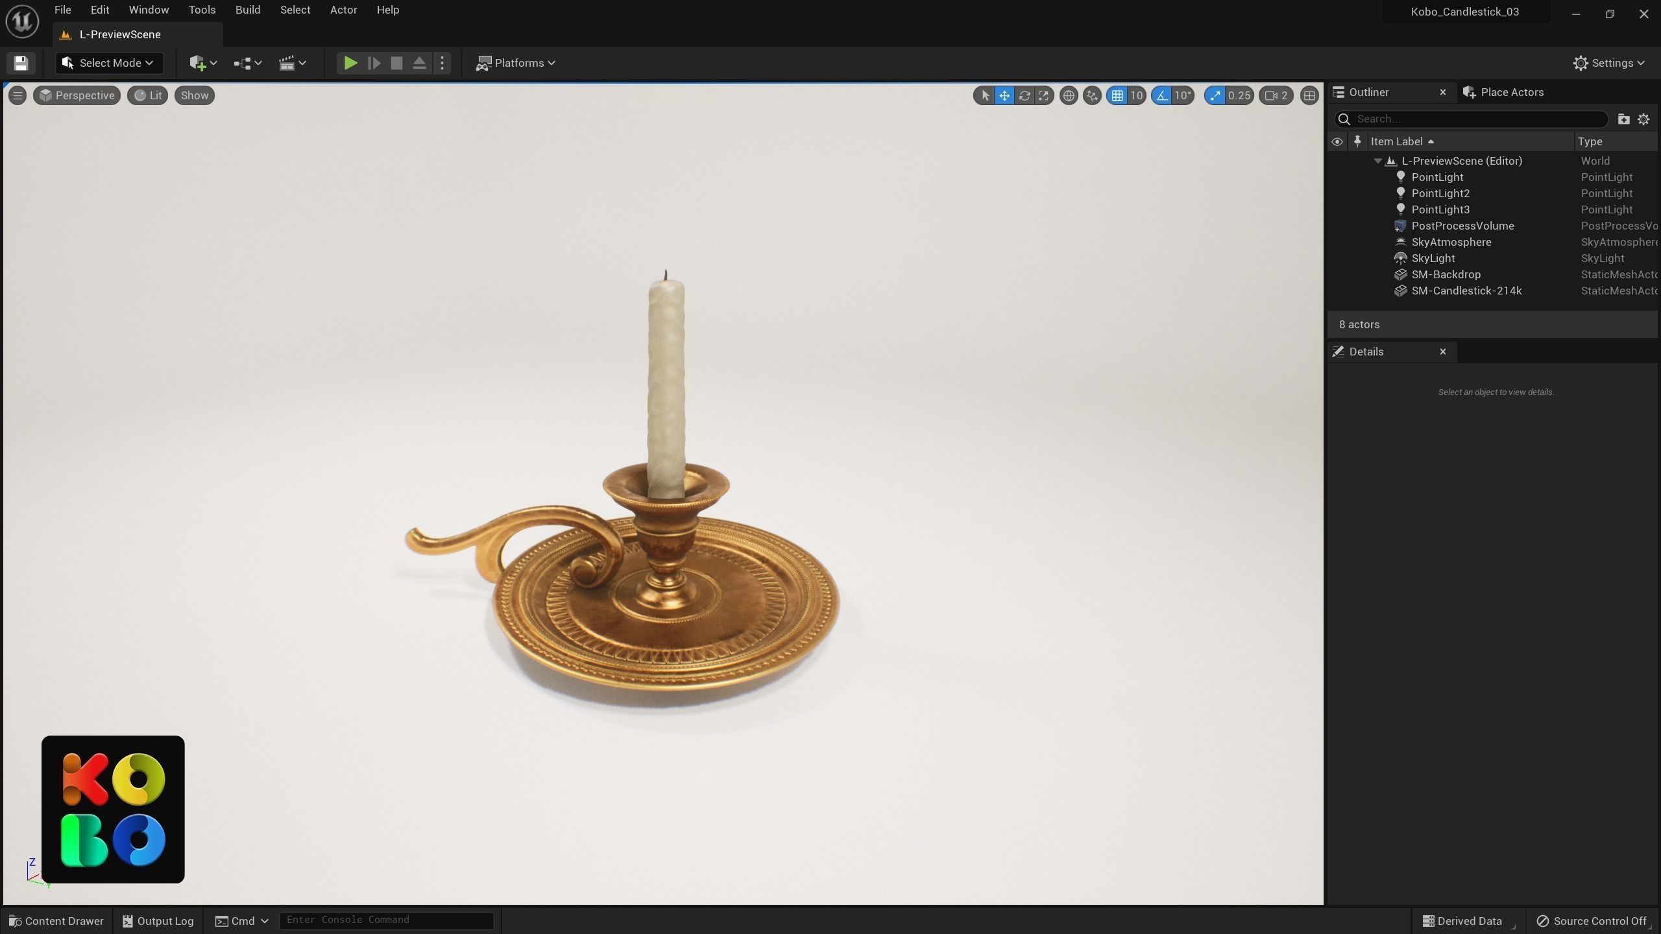The width and height of the screenshot is (1661, 934).
Task: Open the Lit view mode menu
Action: pos(147,95)
